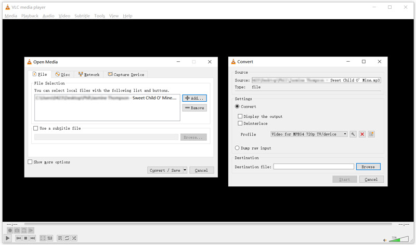Click cone icon in Convert title bar
416x245 pixels.
233,61
